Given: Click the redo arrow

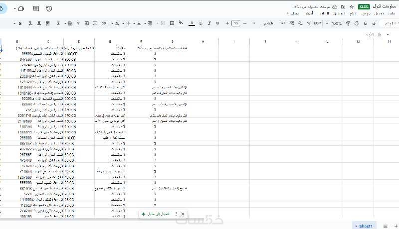Looking at the screenshot, I should pos(374,23).
